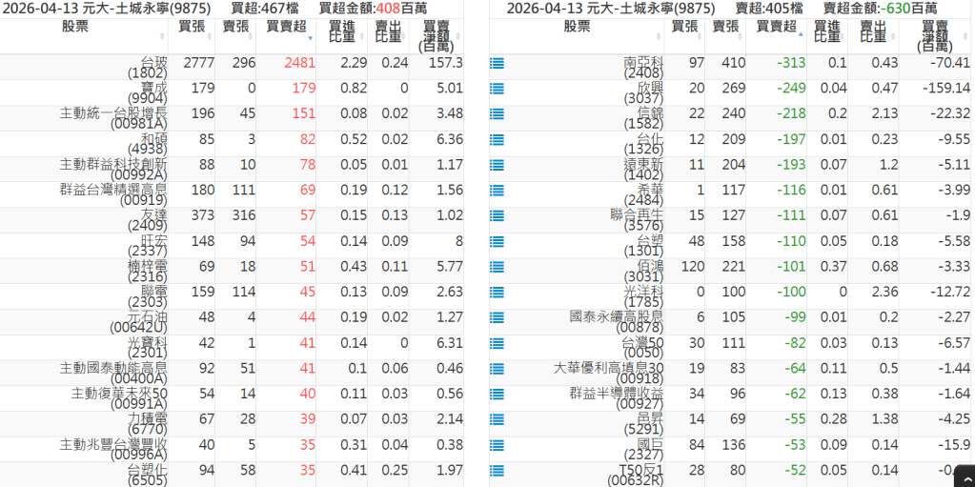Sort left table by 買賣超 column

tap(285, 27)
